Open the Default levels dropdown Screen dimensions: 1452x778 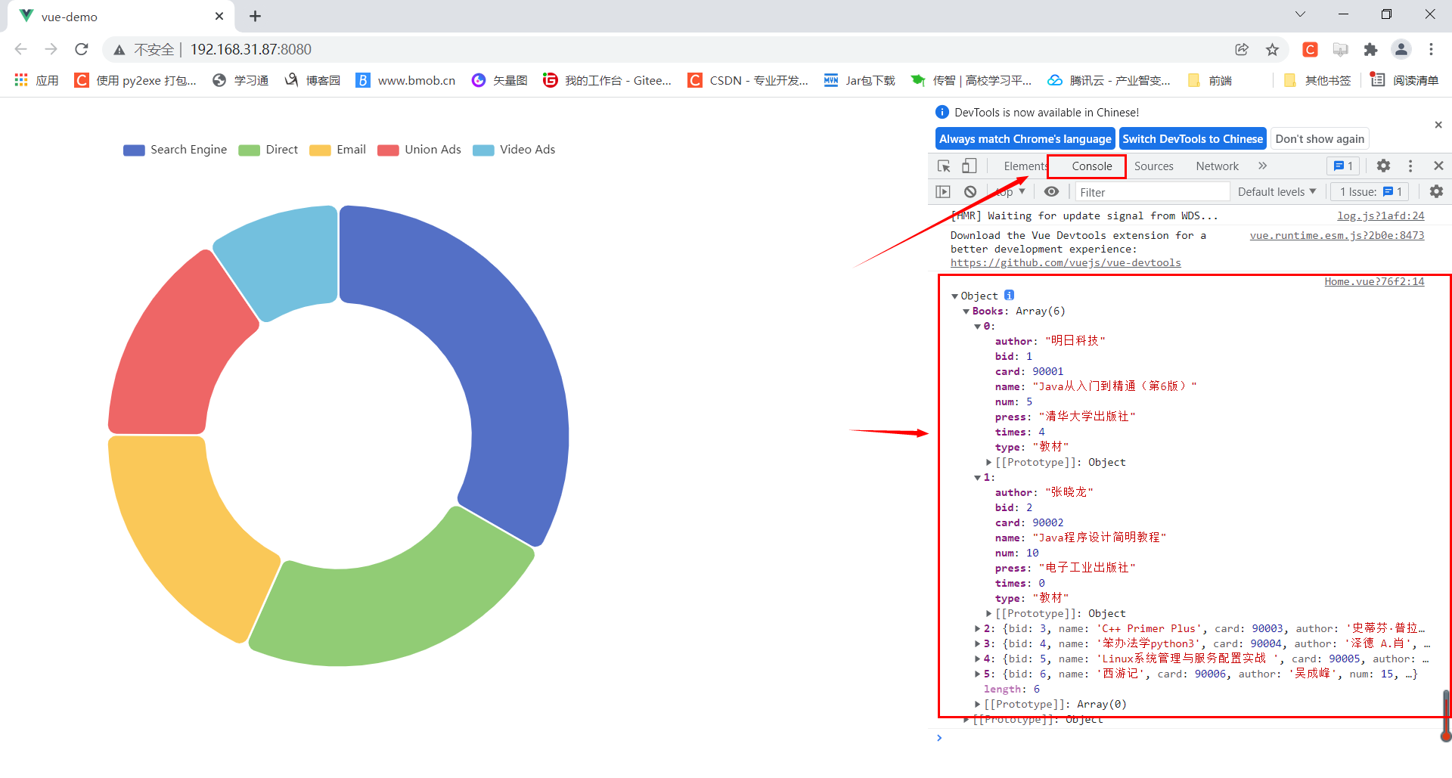click(x=1277, y=192)
